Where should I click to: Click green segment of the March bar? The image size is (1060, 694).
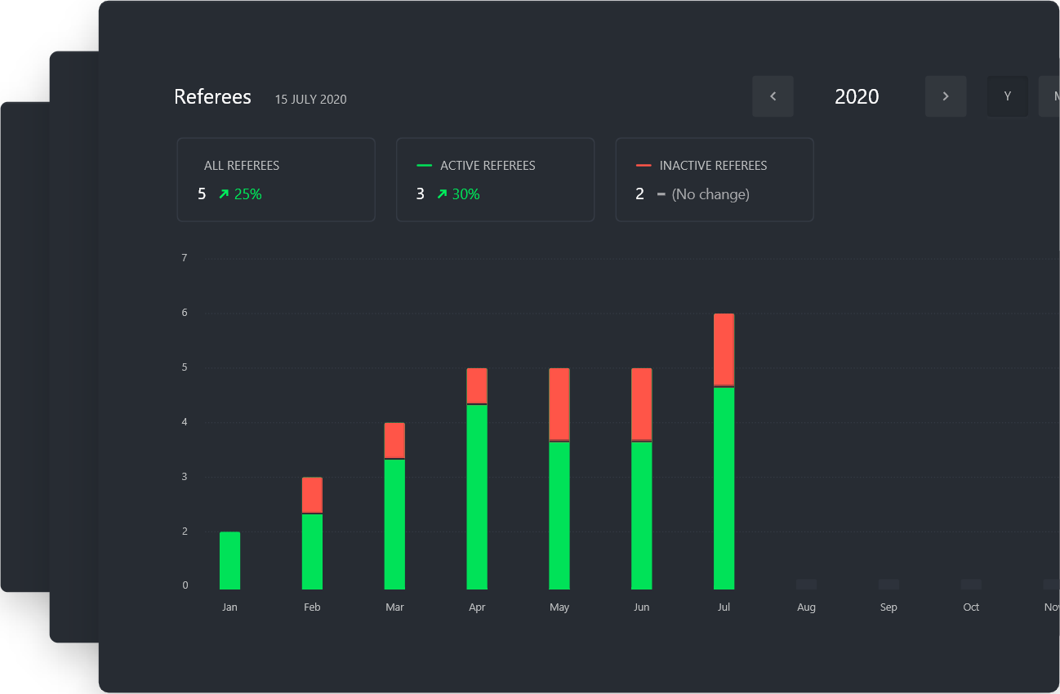[x=394, y=523]
